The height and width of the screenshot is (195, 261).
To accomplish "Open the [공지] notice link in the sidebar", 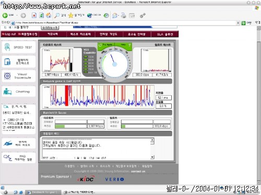I will click(x=17, y=113).
